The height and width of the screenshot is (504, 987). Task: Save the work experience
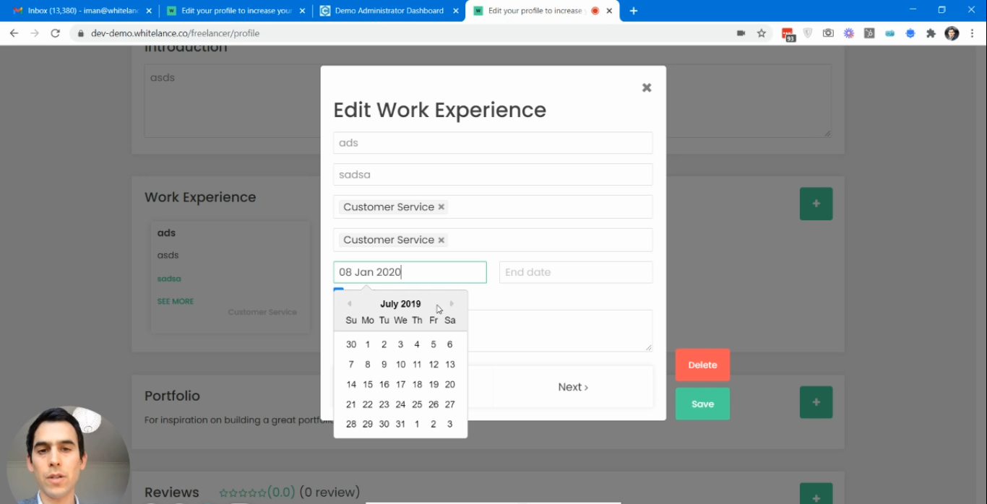coord(702,404)
